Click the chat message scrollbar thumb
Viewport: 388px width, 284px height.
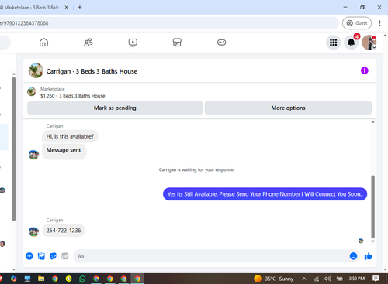(372, 207)
